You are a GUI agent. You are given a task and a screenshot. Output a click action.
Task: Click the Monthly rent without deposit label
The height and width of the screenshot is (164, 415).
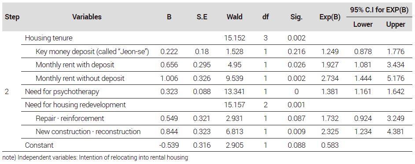[80, 79]
